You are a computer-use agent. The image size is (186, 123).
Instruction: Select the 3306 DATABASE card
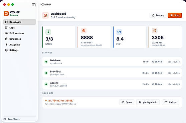point(165,37)
